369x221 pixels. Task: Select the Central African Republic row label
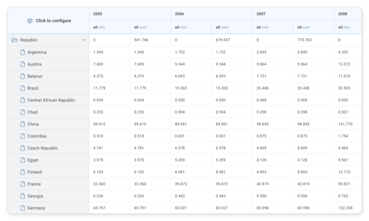[x=51, y=100]
